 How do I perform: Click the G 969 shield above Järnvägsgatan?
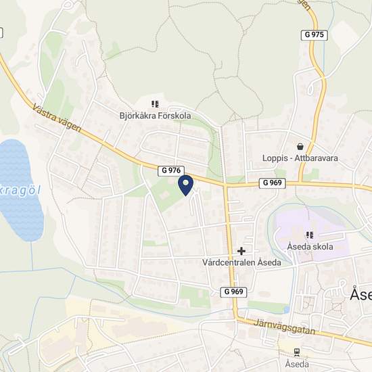[x=233, y=292]
